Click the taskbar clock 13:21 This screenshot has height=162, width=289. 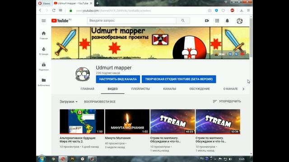click(x=242, y=159)
